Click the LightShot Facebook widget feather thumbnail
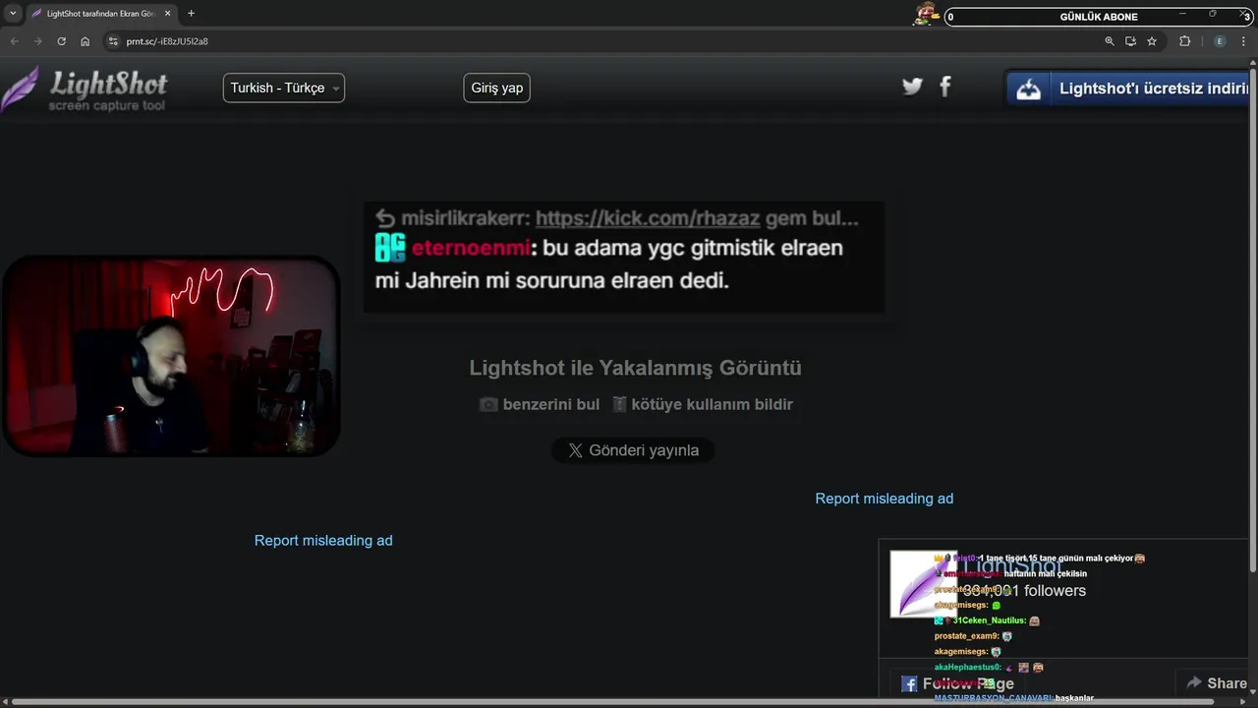This screenshot has width=1258, height=708. point(923,584)
